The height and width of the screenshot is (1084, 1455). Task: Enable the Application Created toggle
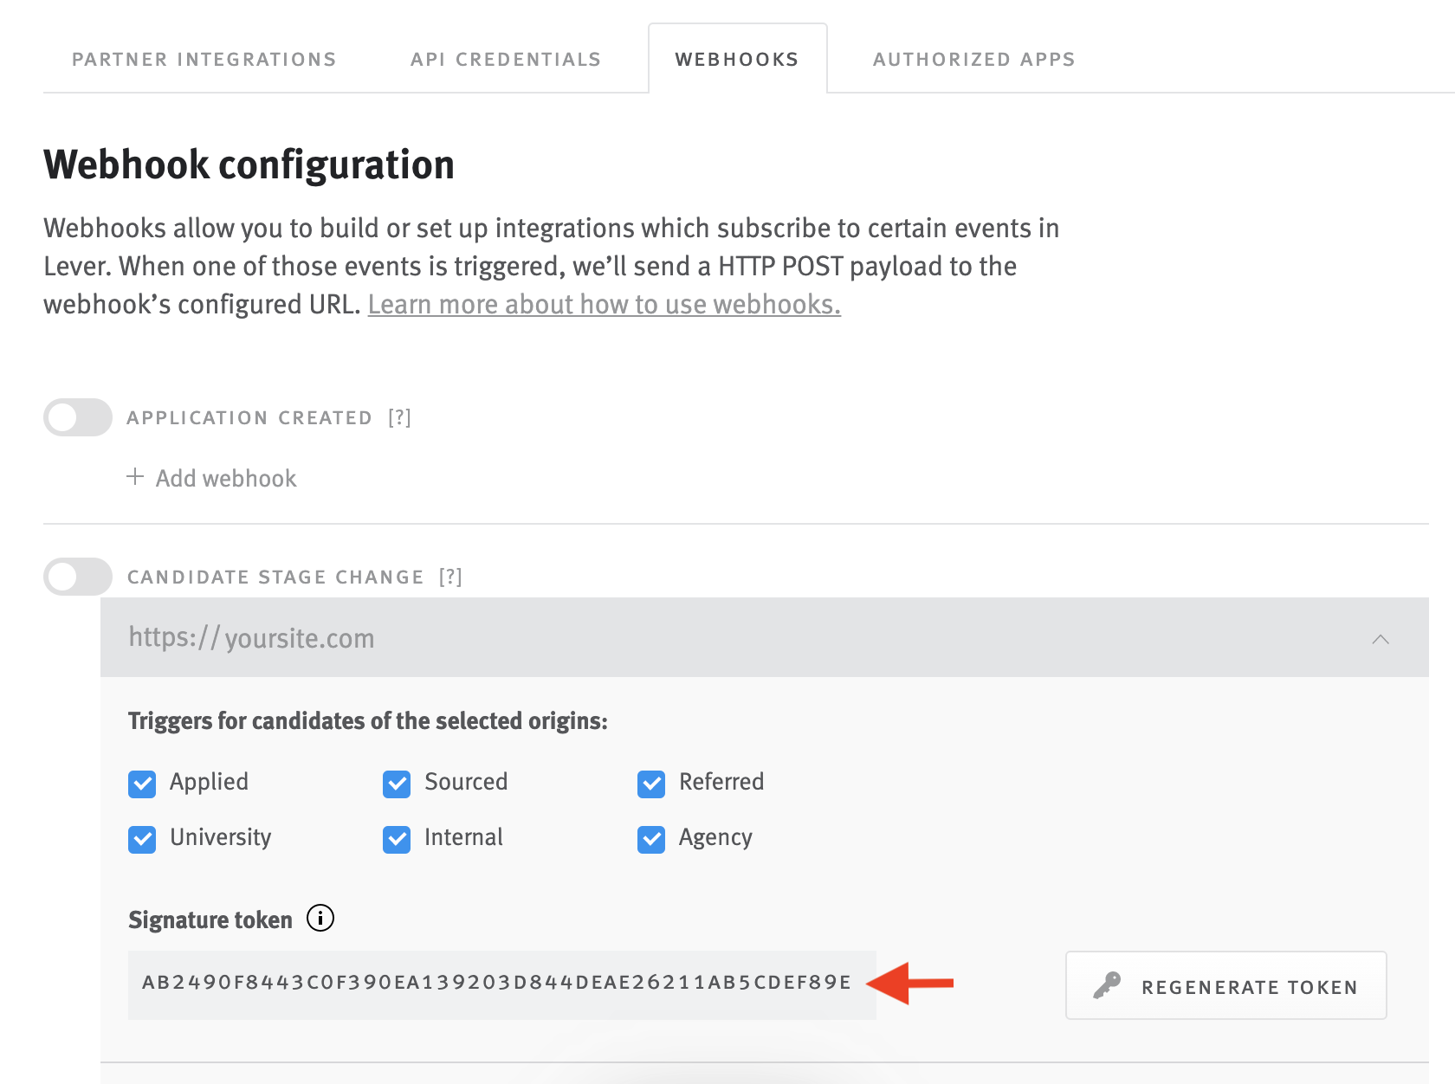pyautogui.click(x=77, y=416)
